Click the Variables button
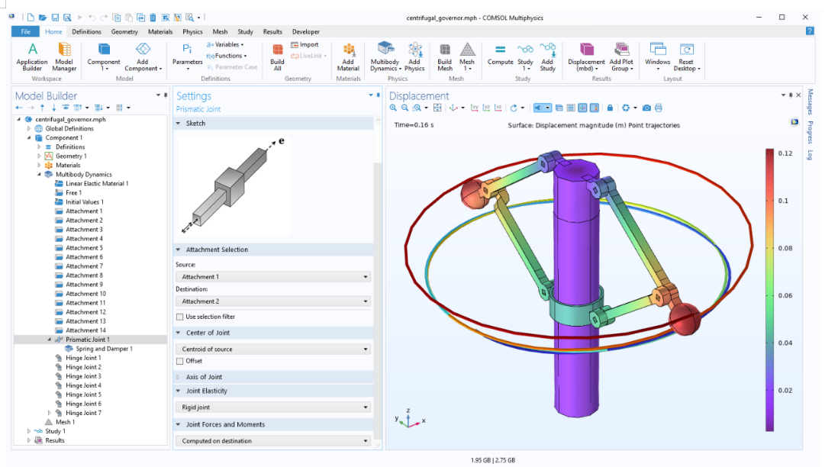 pos(225,45)
